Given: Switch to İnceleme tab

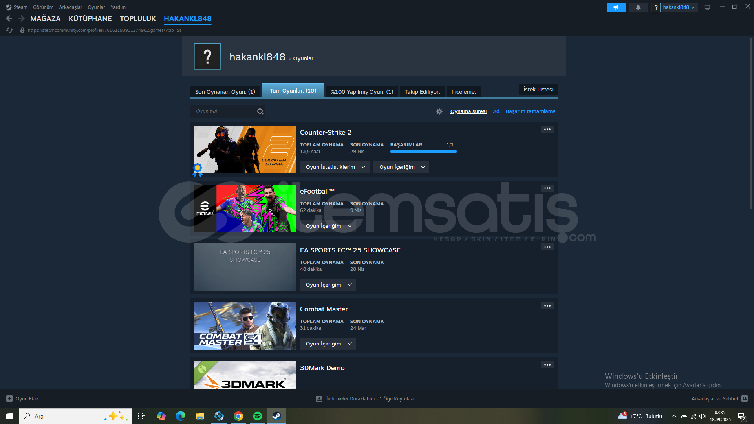Looking at the screenshot, I should [x=464, y=92].
